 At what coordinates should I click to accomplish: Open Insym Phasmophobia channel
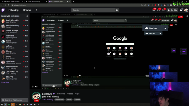pyautogui.click(x=15, y=42)
